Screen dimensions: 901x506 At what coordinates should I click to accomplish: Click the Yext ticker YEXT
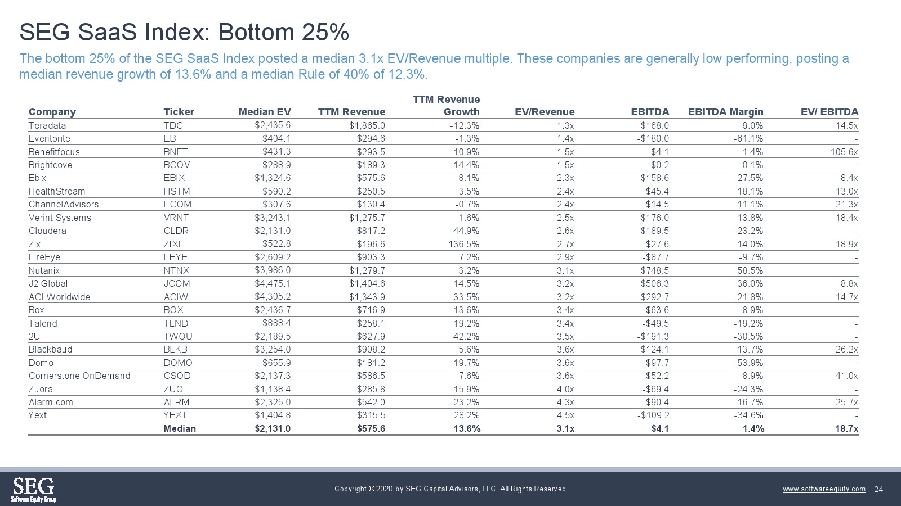pyautogui.click(x=175, y=415)
